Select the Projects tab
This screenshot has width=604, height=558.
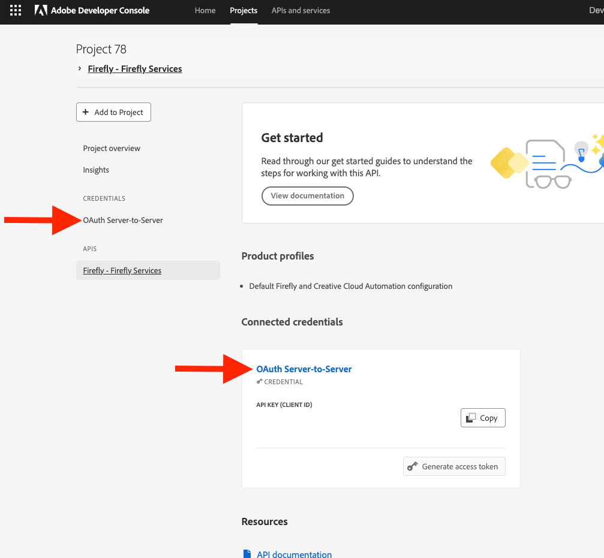(244, 10)
